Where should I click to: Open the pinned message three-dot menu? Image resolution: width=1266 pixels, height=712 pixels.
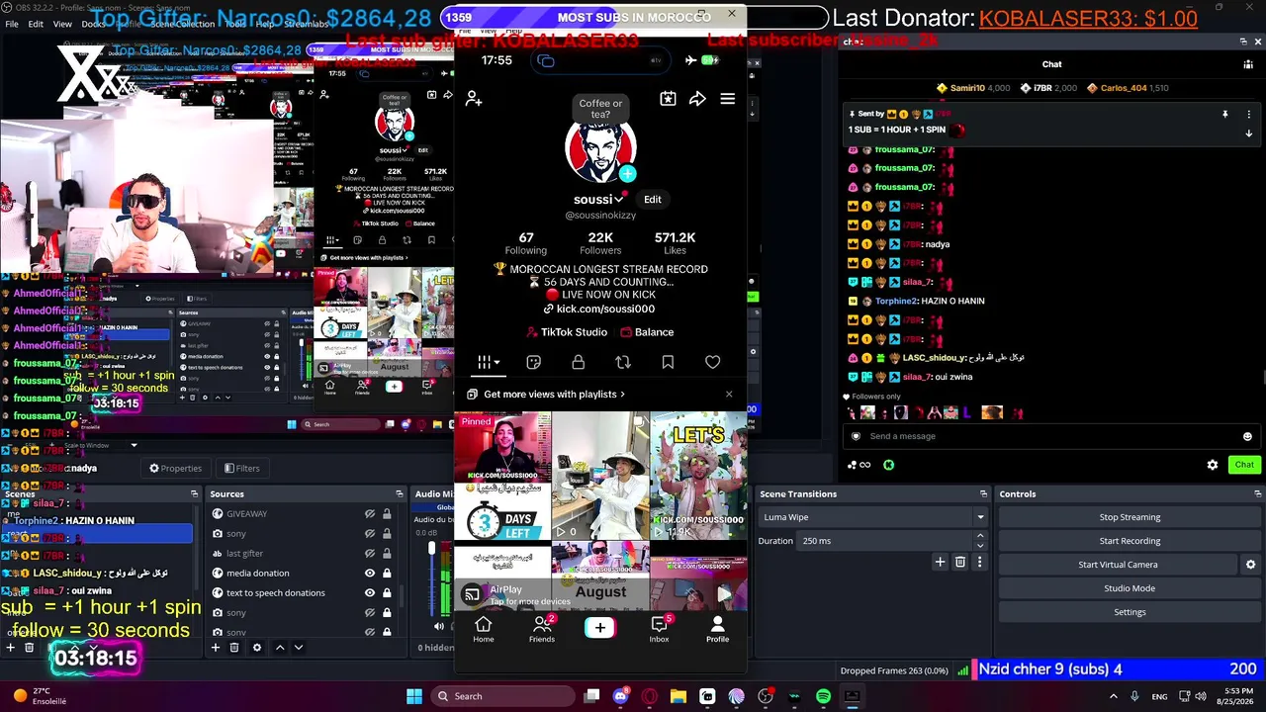tap(1248, 115)
